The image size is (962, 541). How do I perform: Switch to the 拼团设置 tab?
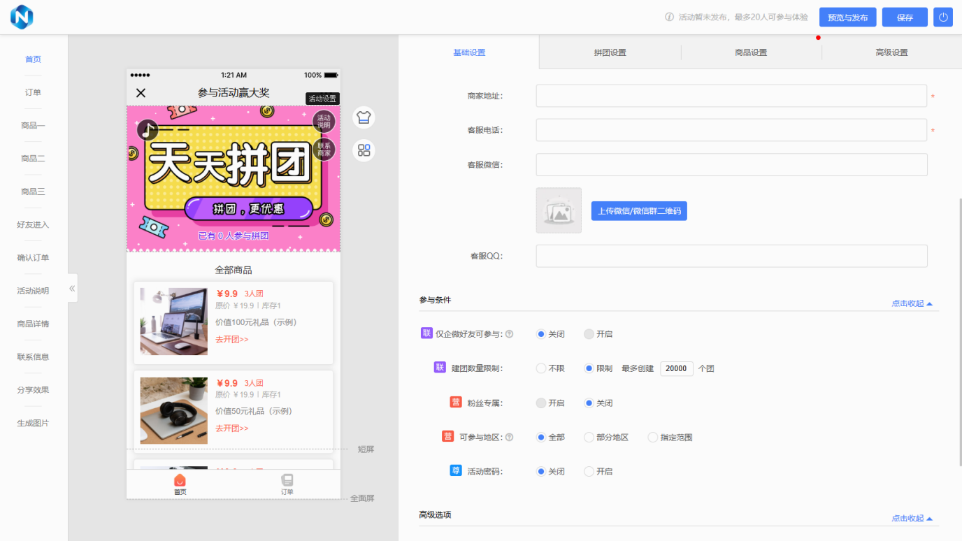coord(610,52)
